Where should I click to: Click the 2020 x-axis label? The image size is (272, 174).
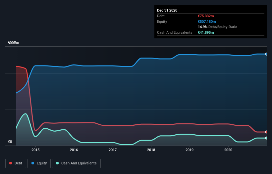click(x=228, y=150)
